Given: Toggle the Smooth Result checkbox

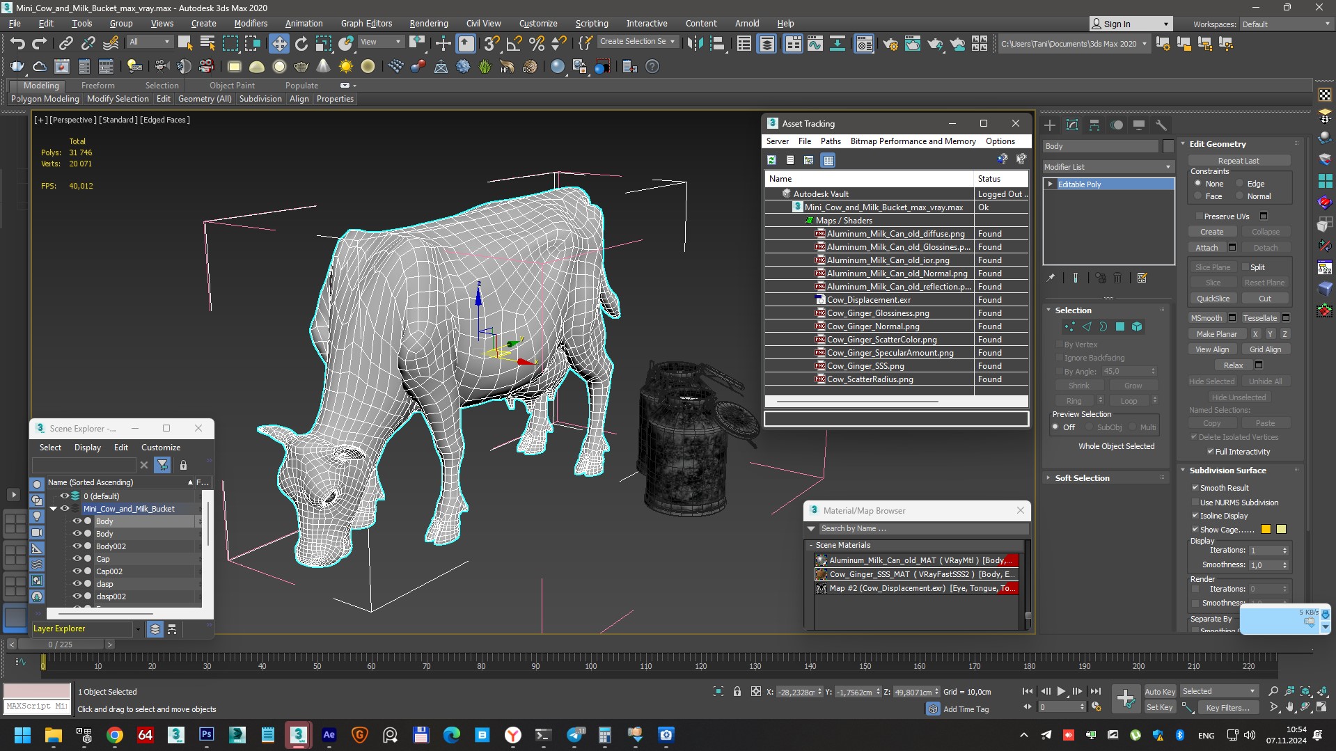Looking at the screenshot, I should (1195, 488).
